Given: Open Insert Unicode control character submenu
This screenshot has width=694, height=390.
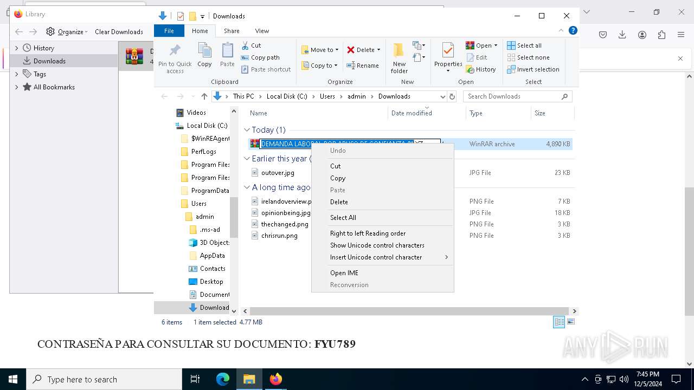Looking at the screenshot, I should pyautogui.click(x=383, y=257).
